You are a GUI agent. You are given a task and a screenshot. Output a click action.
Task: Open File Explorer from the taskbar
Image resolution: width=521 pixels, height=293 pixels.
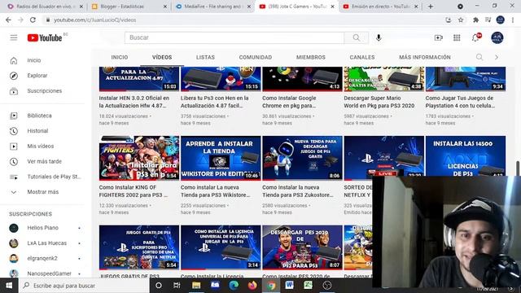coord(196,286)
